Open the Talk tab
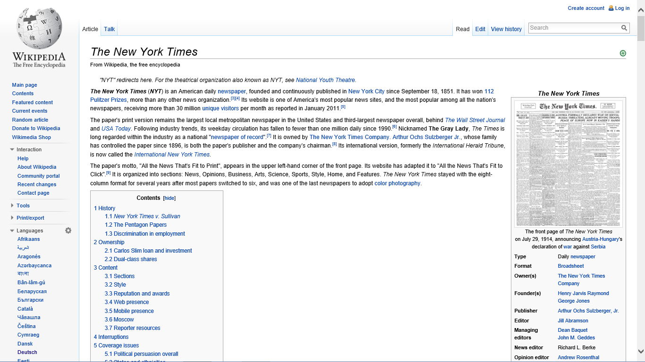 pos(110,29)
